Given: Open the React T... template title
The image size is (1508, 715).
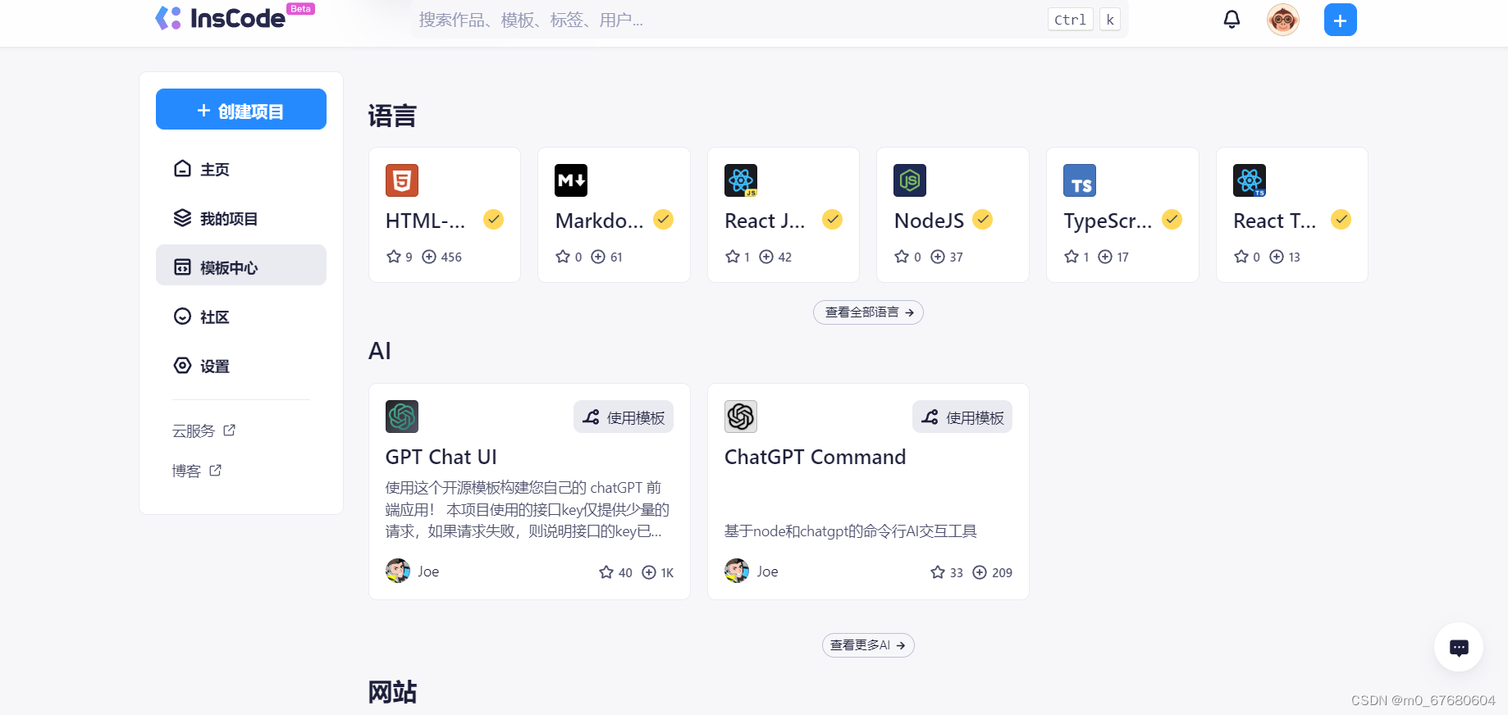Looking at the screenshot, I should 1274,221.
